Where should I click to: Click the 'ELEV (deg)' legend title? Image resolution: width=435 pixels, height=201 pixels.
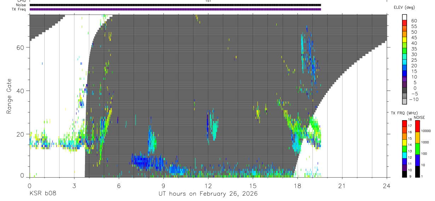click(x=404, y=7)
